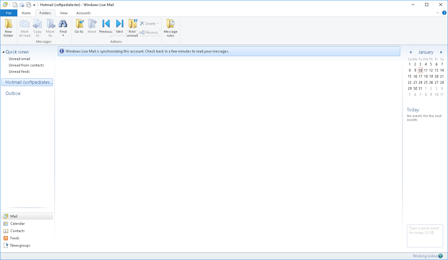Select the Hotmail (softpediates... account
Image resolution: width=448 pixels, height=260 pixels.
[x=27, y=82]
